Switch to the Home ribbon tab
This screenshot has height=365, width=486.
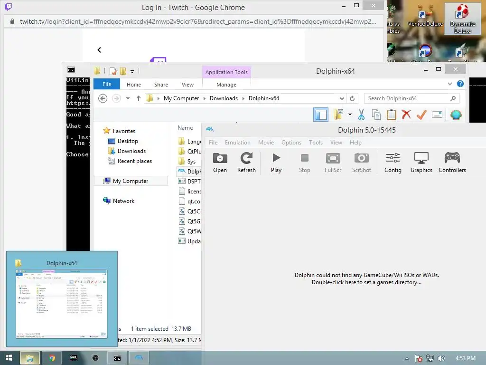coord(133,85)
